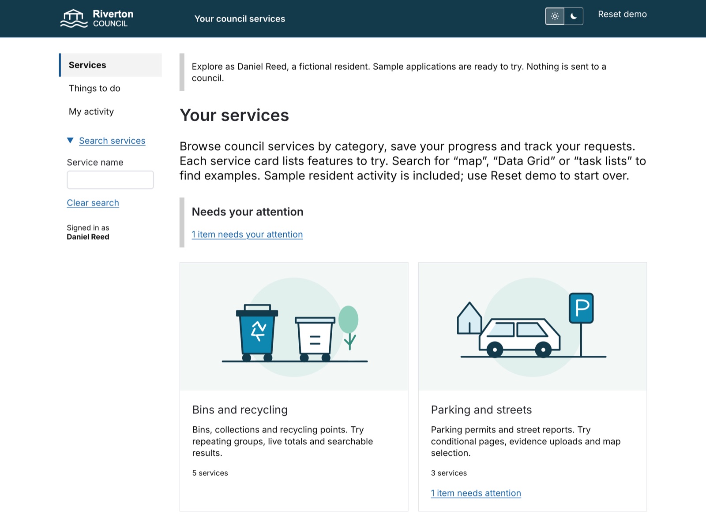Open the Bins and recycling illustration
Viewport: 706px width, 514px height.
click(x=294, y=327)
